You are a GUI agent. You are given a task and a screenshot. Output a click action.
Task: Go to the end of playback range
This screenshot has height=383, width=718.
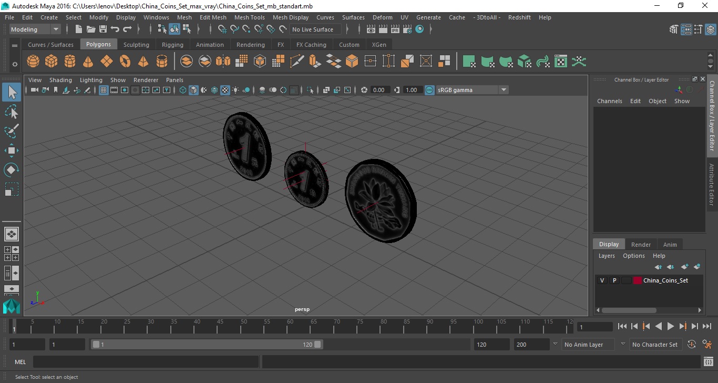[x=706, y=327]
